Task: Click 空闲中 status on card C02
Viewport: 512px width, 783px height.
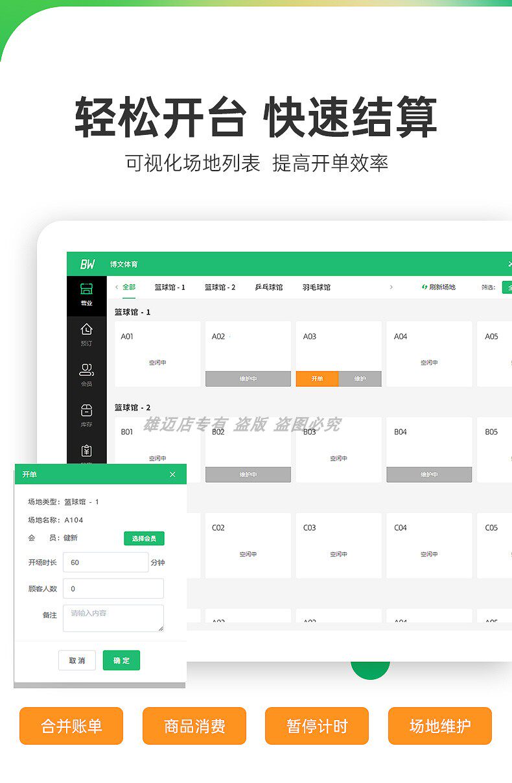Action: tap(248, 554)
